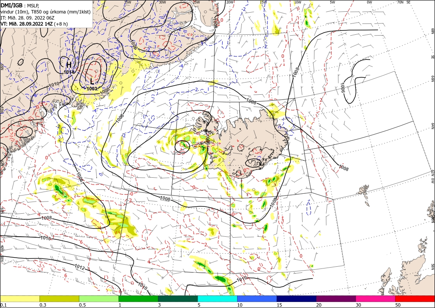This screenshot has width=435, height=308.
Task: Click the purple 20–30 mm legend swatch
Action: [336, 298]
